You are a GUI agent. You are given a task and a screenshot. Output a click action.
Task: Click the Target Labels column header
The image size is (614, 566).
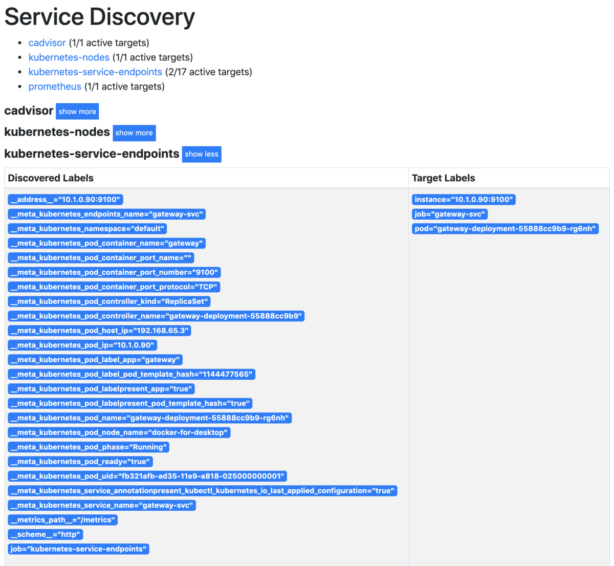pos(444,178)
